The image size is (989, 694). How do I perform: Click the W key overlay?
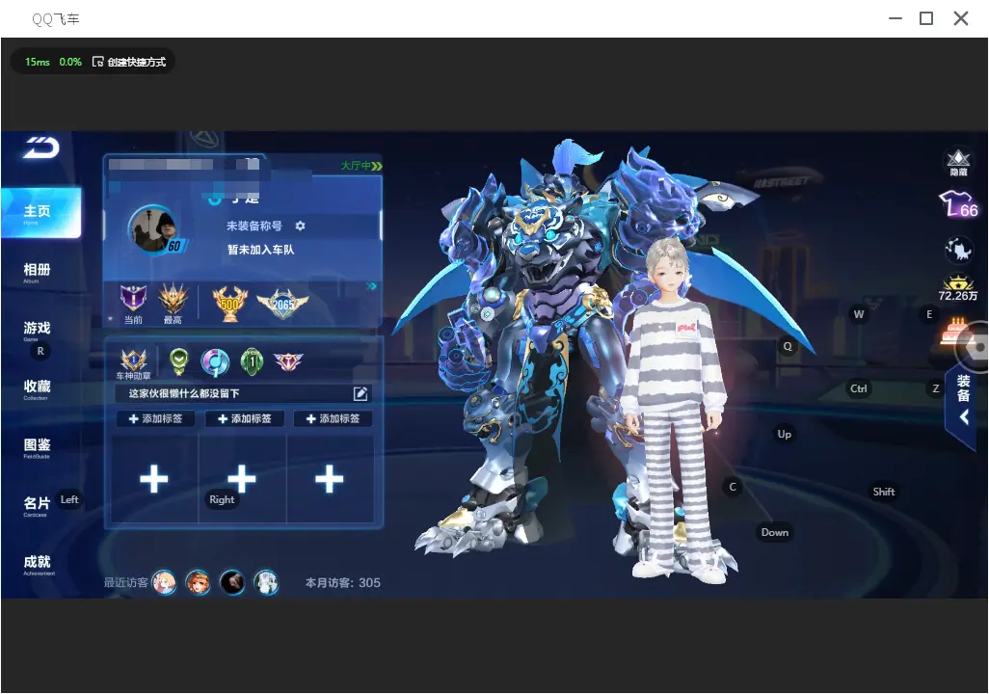pyautogui.click(x=859, y=314)
